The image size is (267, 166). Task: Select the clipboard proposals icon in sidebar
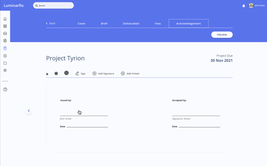[x=5, y=48]
